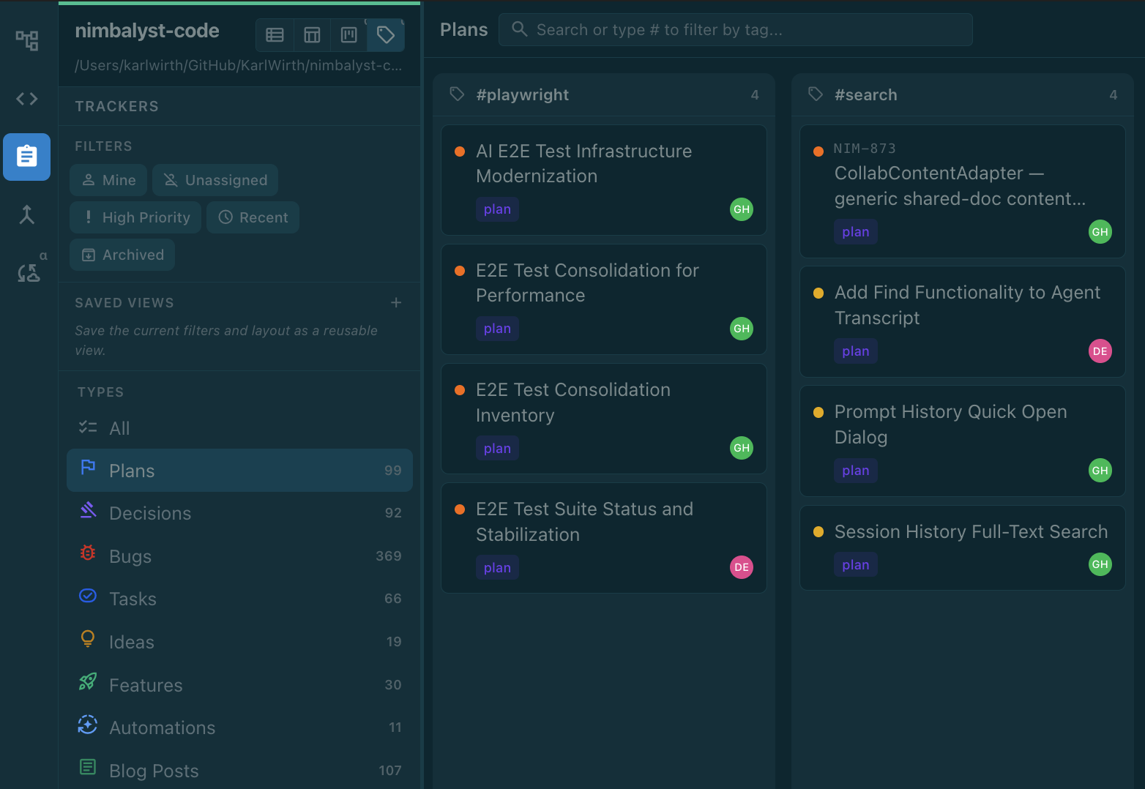Click GH avatar on Session History card
The width and height of the screenshot is (1145, 789).
(1100, 564)
